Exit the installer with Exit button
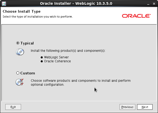Viewport: 158px width, 113px height. (13, 107)
